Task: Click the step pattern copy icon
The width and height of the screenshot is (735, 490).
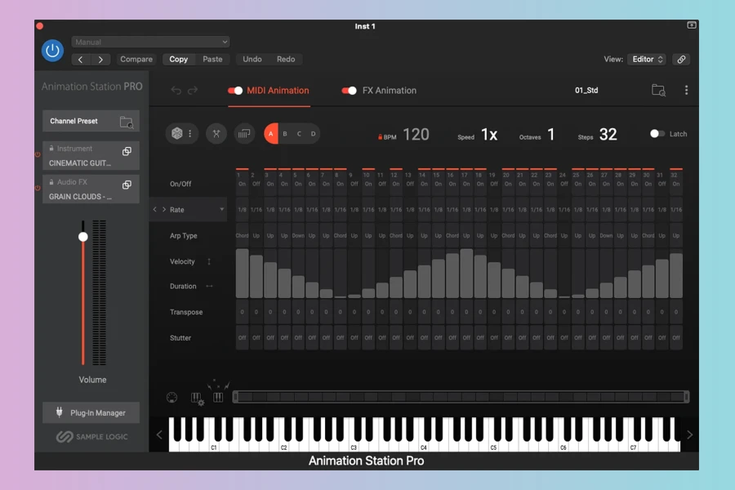Action: (x=244, y=134)
